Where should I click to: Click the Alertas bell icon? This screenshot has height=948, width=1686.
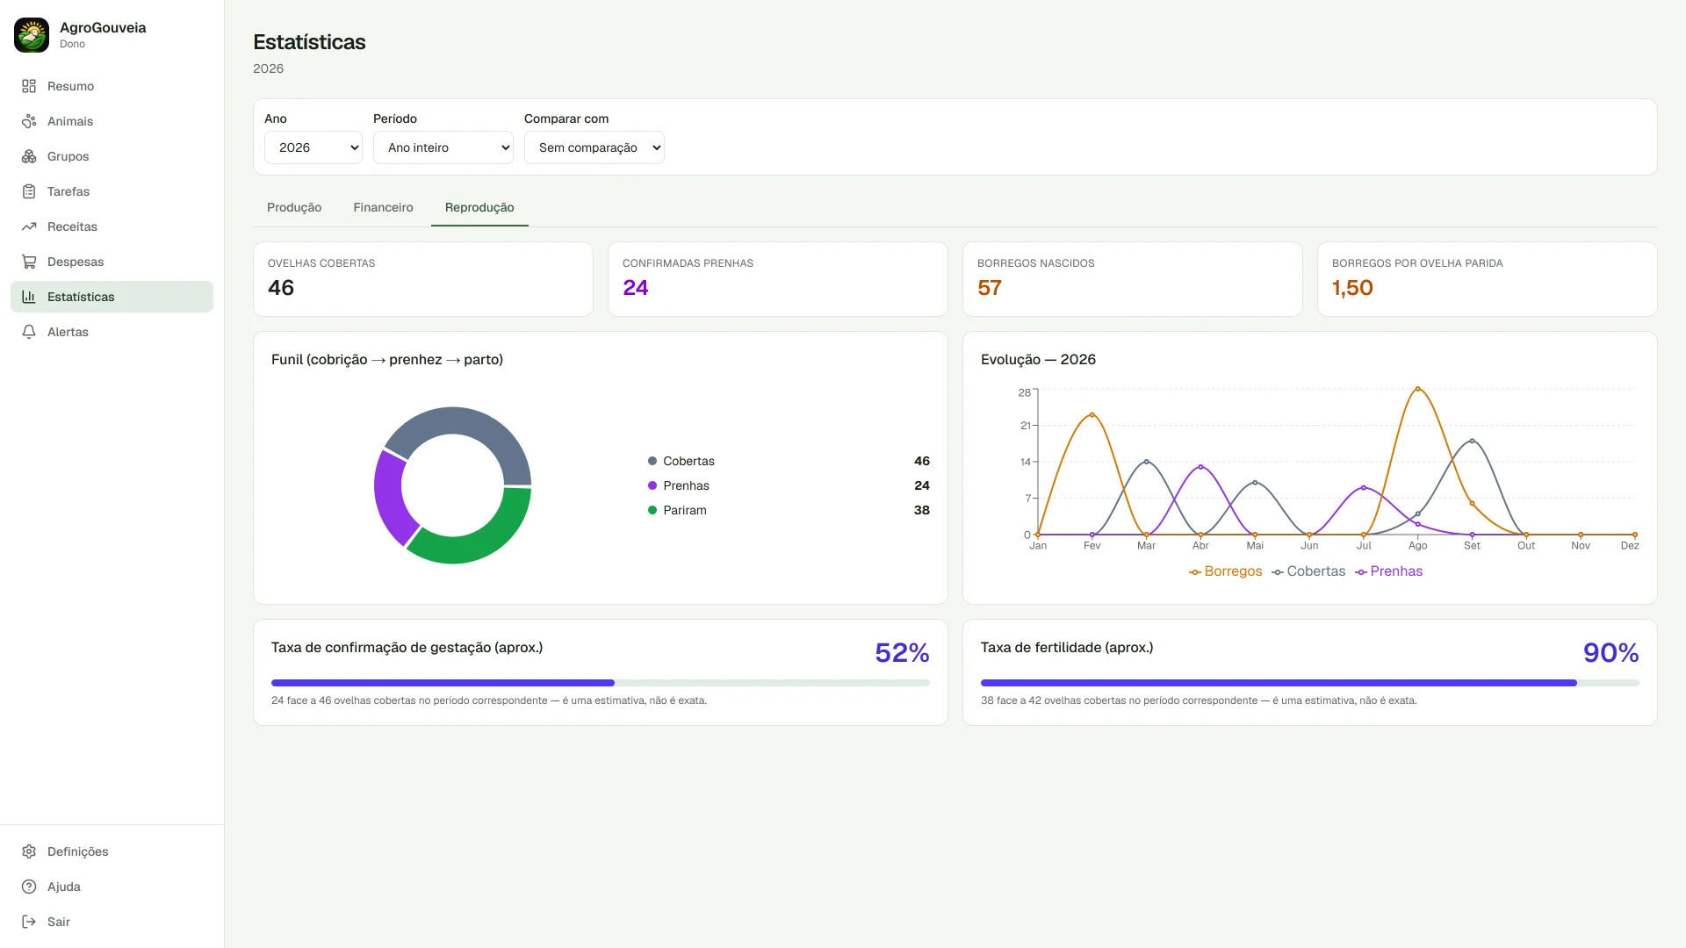[x=29, y=332]
